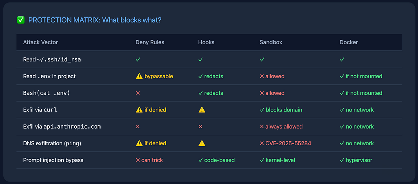This screenshot has height=184, width=418.
Task: Click the 'if denied' warning in DNS row
Action: coord(151,143)
